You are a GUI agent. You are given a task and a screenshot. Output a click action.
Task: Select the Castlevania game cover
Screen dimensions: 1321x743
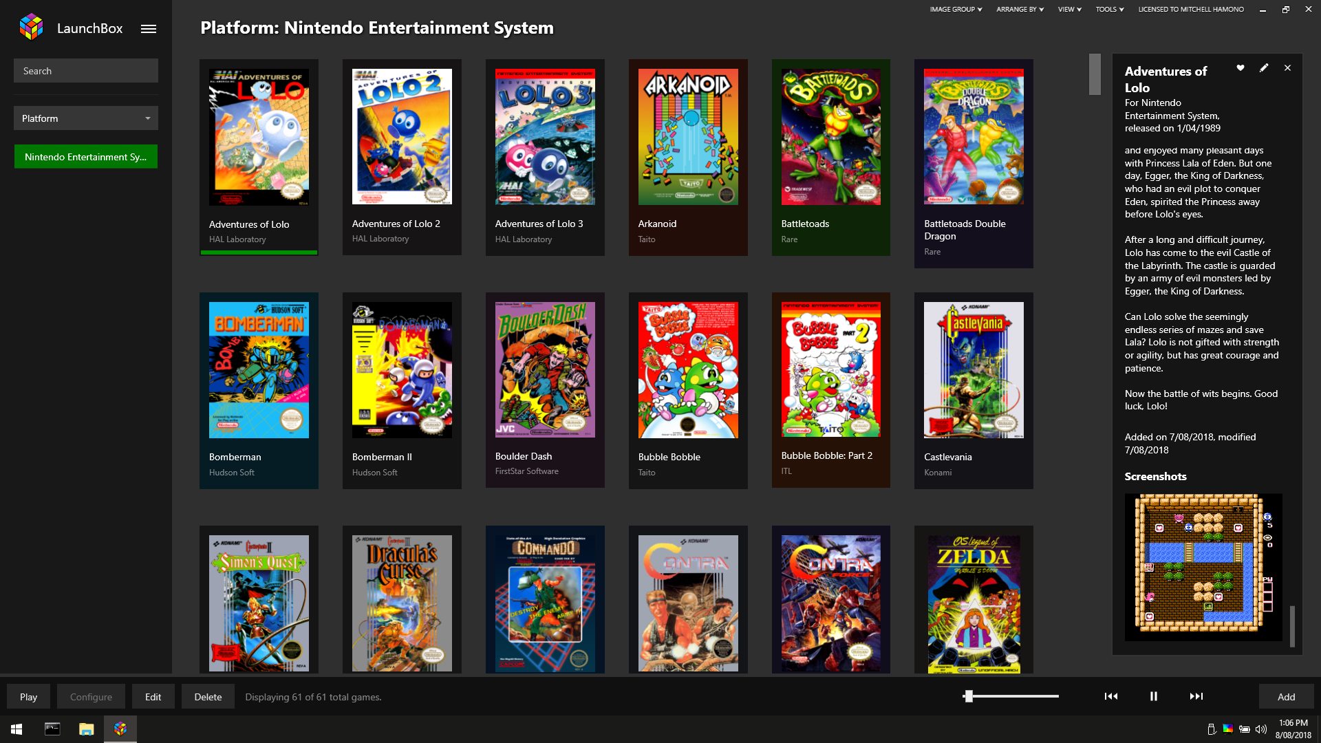pos(974,370)
